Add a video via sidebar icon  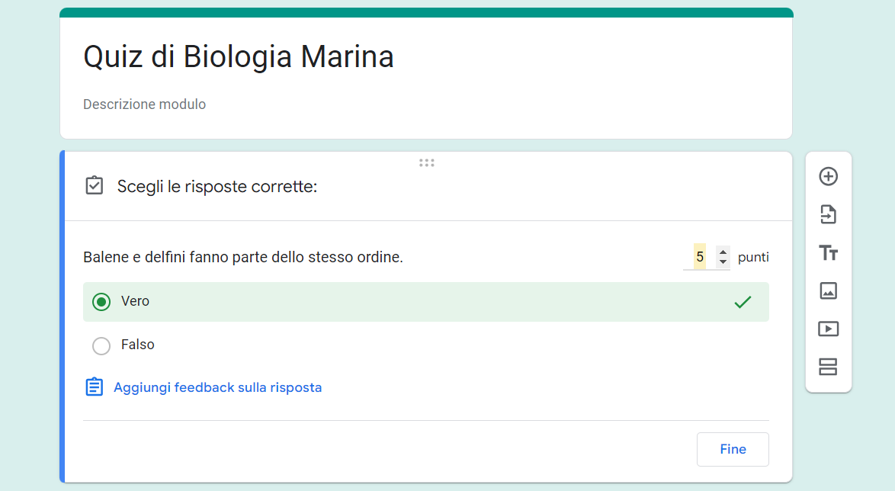pos(828,329)
